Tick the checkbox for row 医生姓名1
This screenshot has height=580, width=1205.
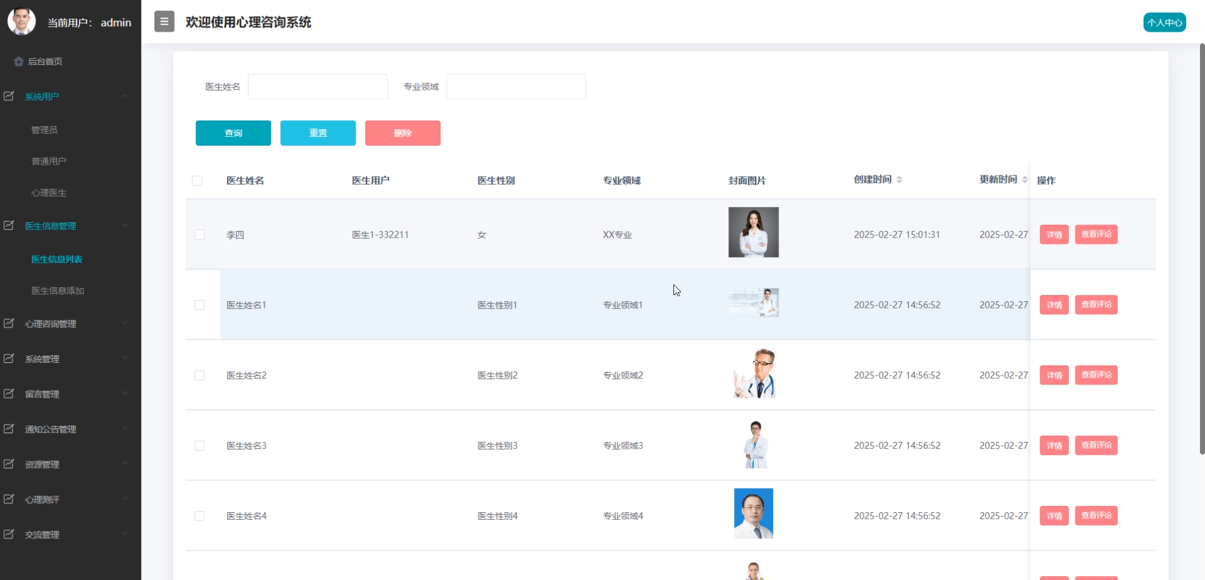[x=199, y=305]
